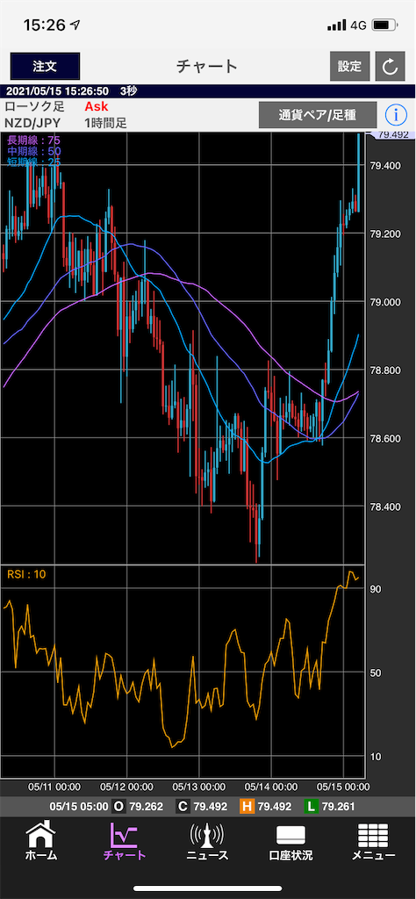Click the 79.200 price axis label
416x899 pixels.
click(x=385, y=234)
